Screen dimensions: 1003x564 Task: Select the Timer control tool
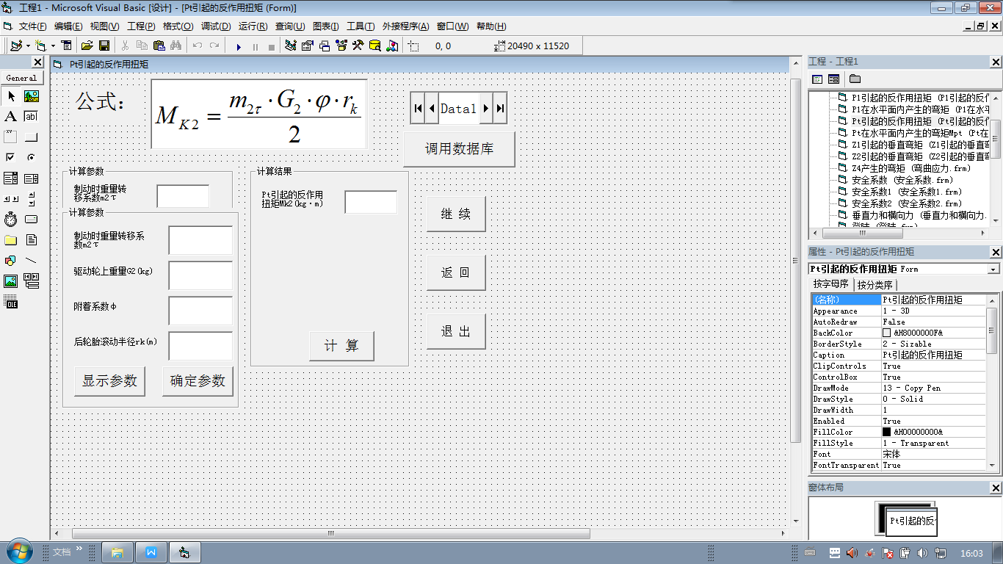(x=11, y=220)
